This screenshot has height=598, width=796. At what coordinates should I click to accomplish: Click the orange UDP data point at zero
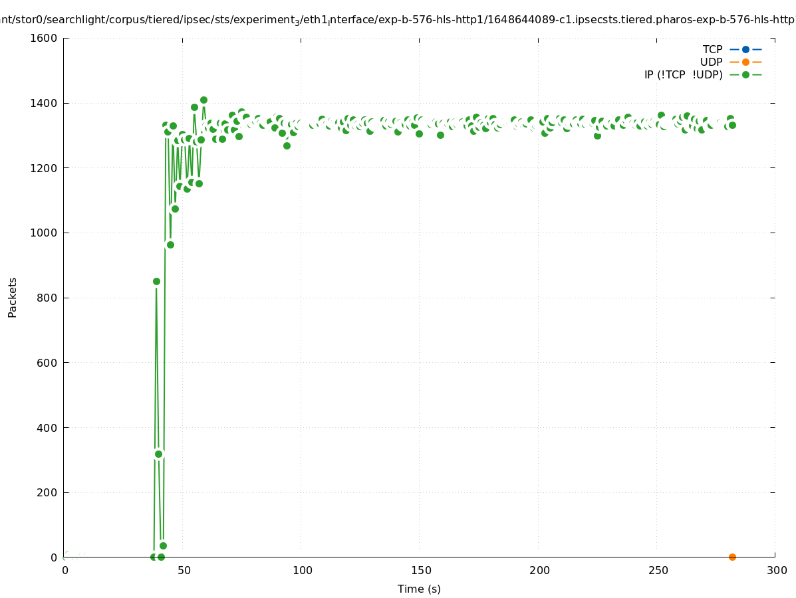(732, 557)
